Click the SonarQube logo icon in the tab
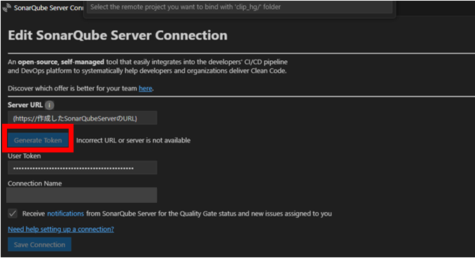The width and height of the screenshot is (475, 258). [x=7, y=7]
